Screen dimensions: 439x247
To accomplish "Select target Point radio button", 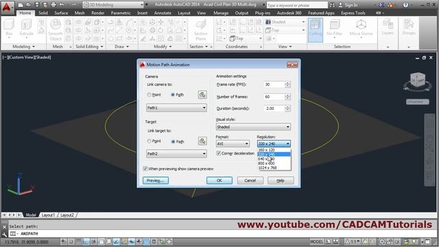I will pos(150,141).
